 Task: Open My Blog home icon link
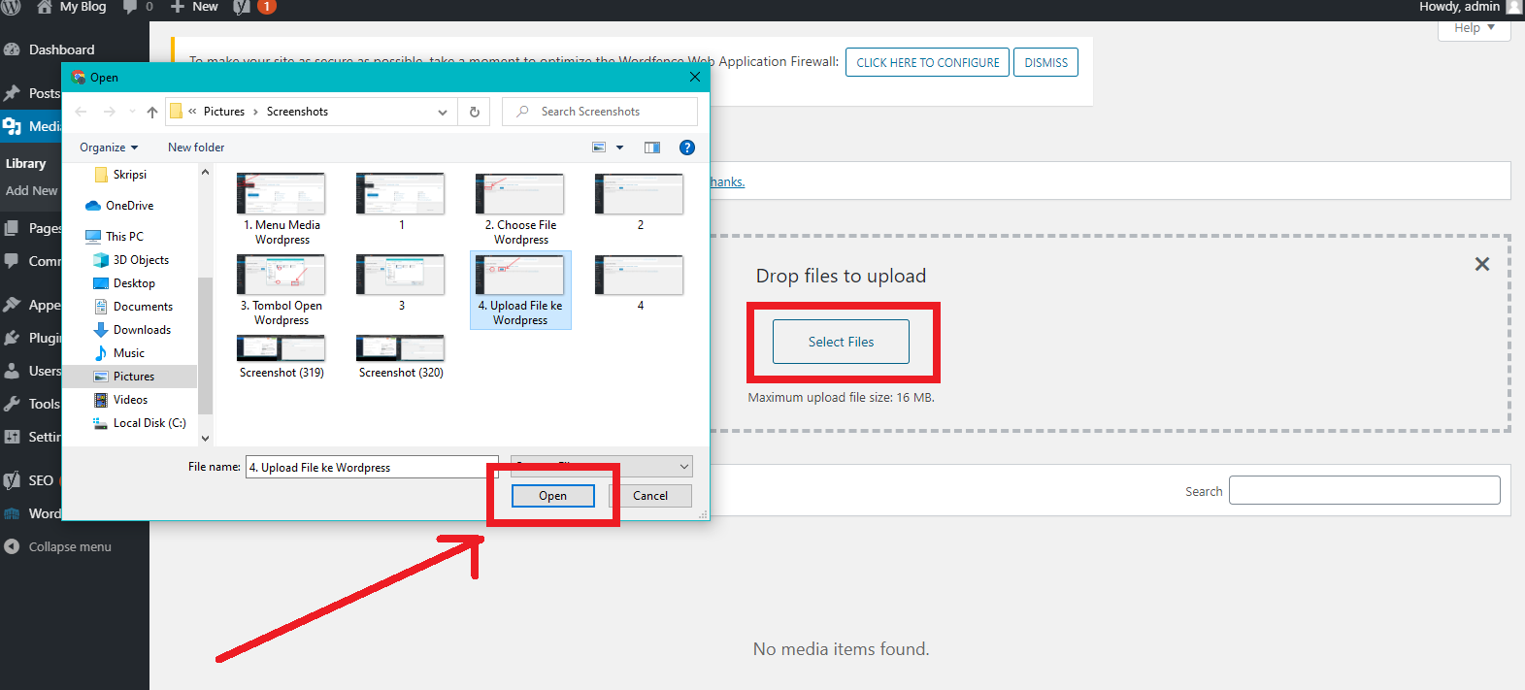[x=44, y=7]
